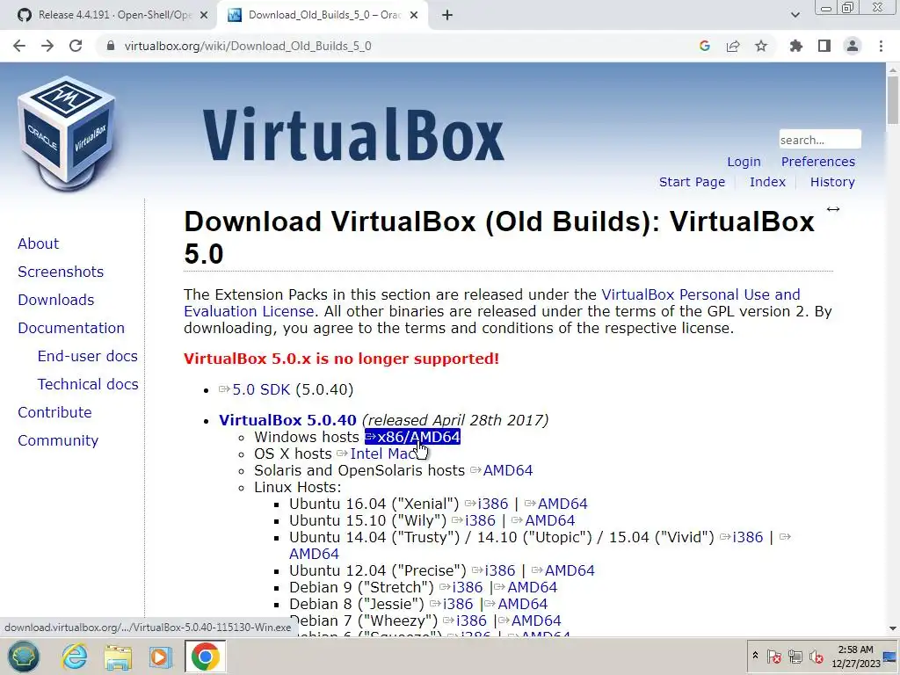900x675 pixels.
Task: Open the File Explorer taskbar icon
Action: (x=118, y=656)
